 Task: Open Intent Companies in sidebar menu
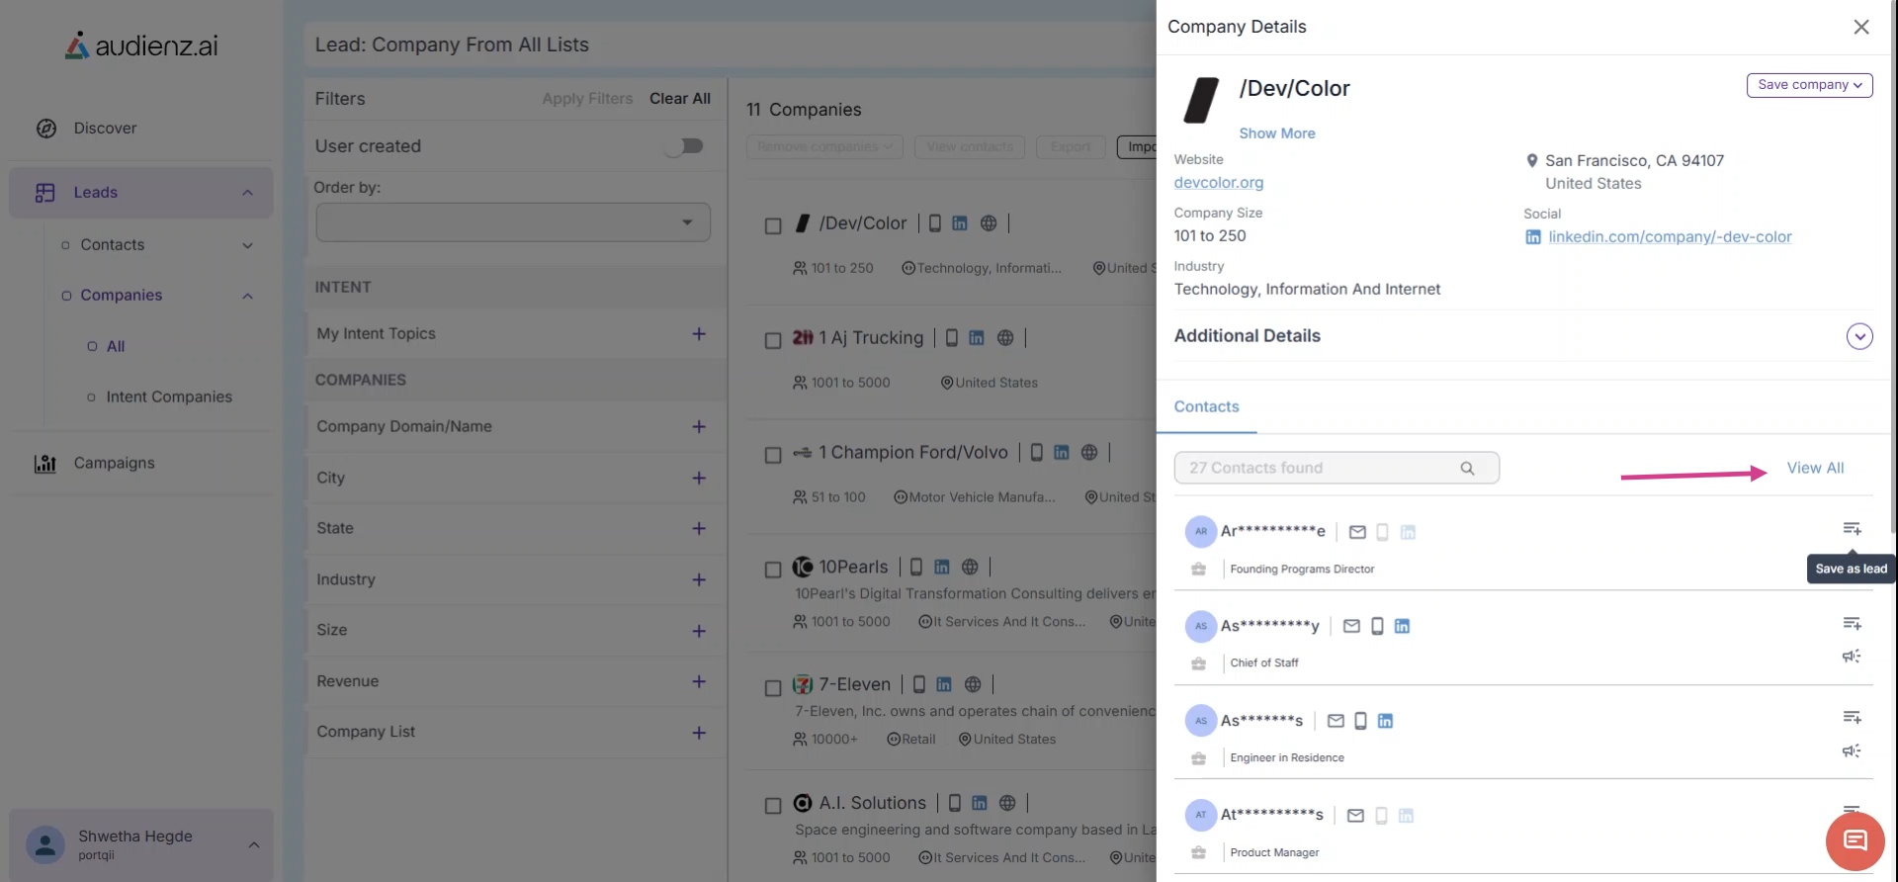point(169,397)
